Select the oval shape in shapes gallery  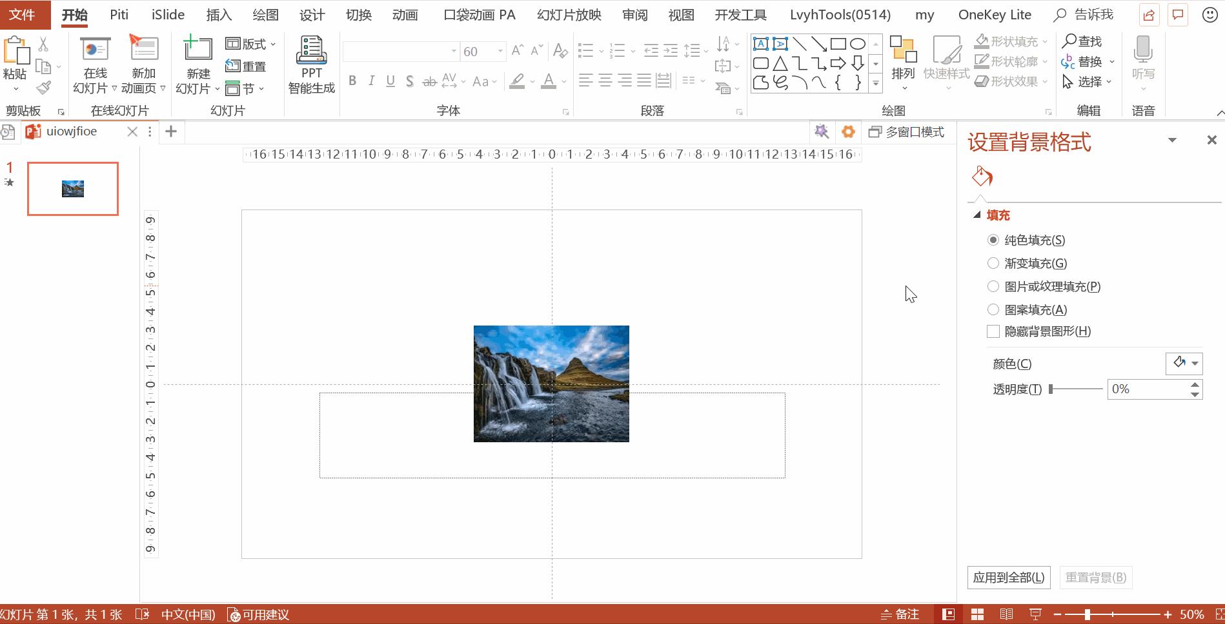point(858,44)
